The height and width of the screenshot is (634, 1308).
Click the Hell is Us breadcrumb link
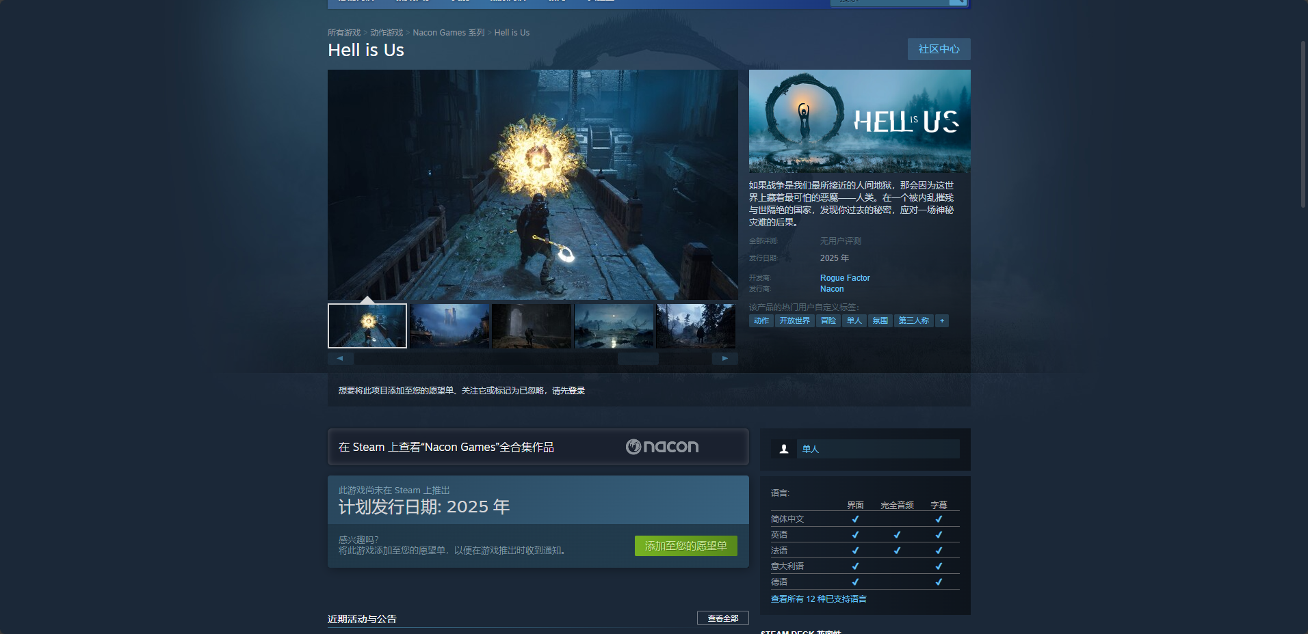pyautogui.click(x=512, y=33)
